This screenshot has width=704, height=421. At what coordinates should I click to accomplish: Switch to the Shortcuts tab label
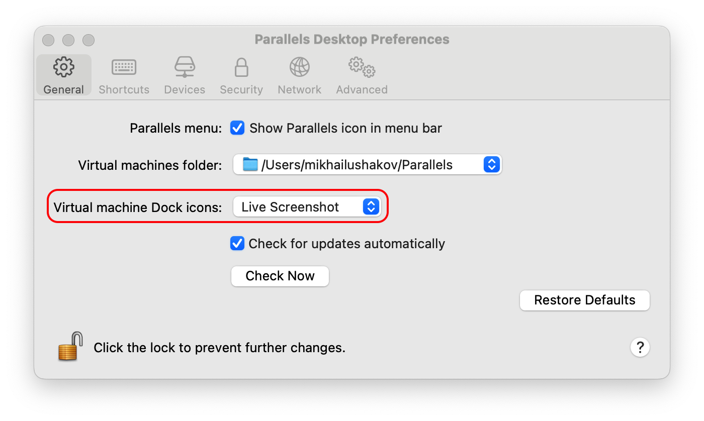(x=124, y=89)
